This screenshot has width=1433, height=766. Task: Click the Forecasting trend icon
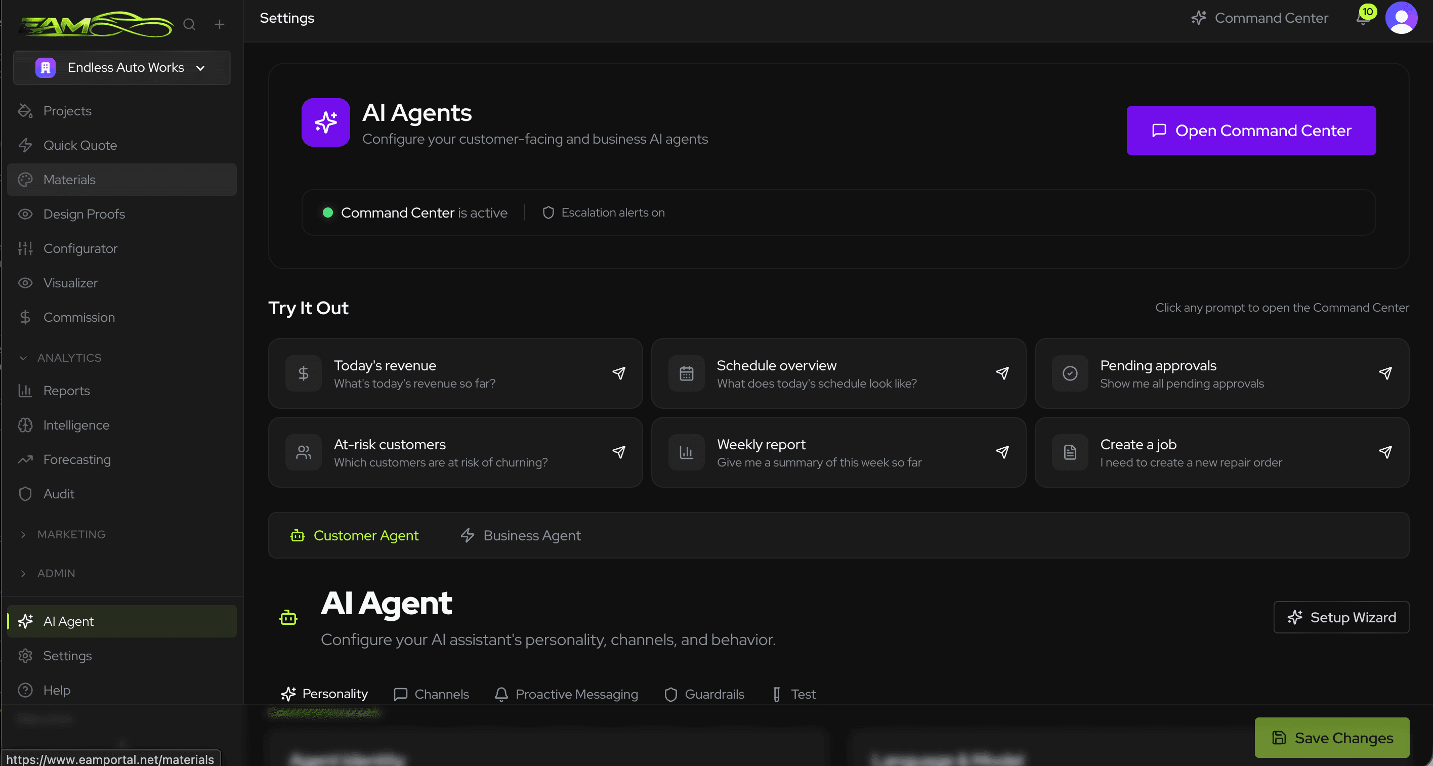click(25, 460)
